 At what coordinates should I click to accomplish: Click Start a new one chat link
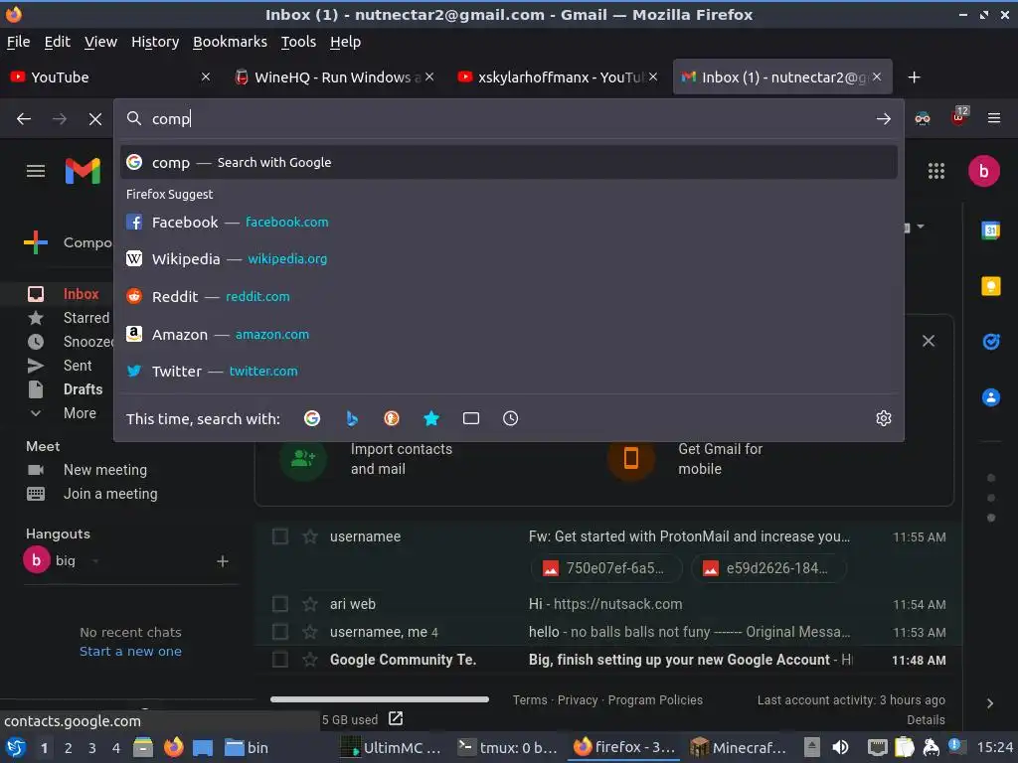tap(130, 652)
